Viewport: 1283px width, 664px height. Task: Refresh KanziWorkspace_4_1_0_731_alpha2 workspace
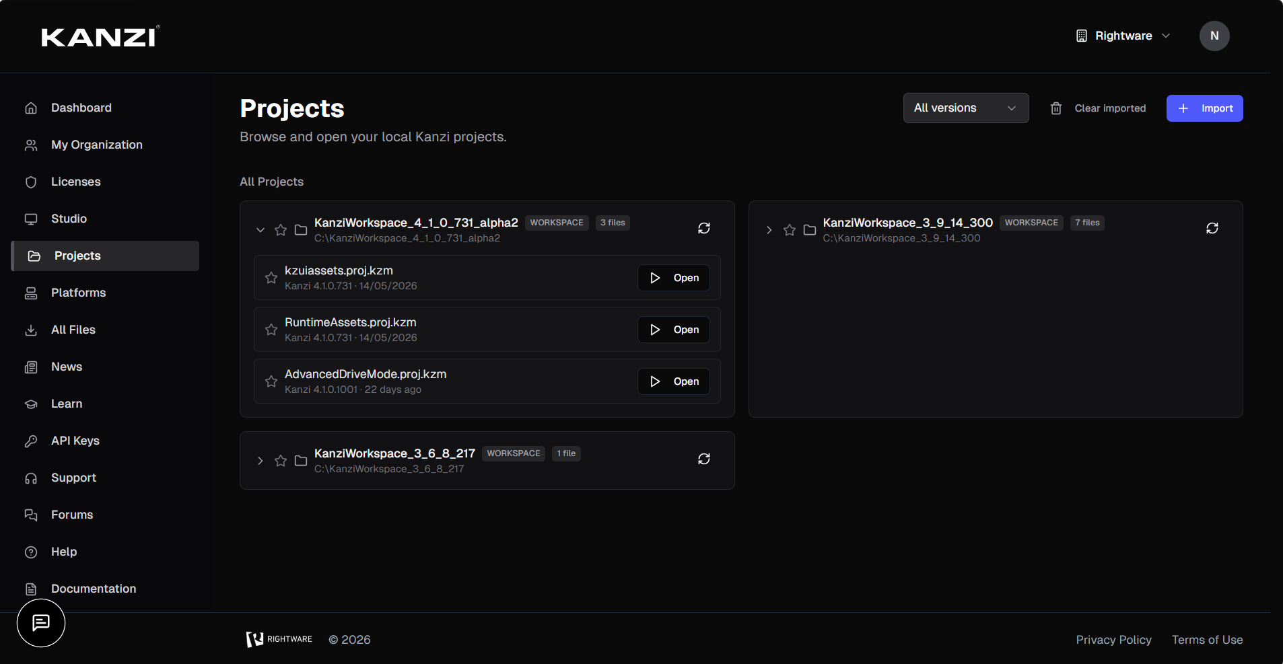(704, 228)
